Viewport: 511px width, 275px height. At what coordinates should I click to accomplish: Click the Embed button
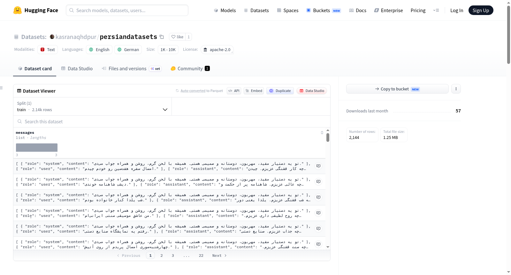click(x=254, y=91)
